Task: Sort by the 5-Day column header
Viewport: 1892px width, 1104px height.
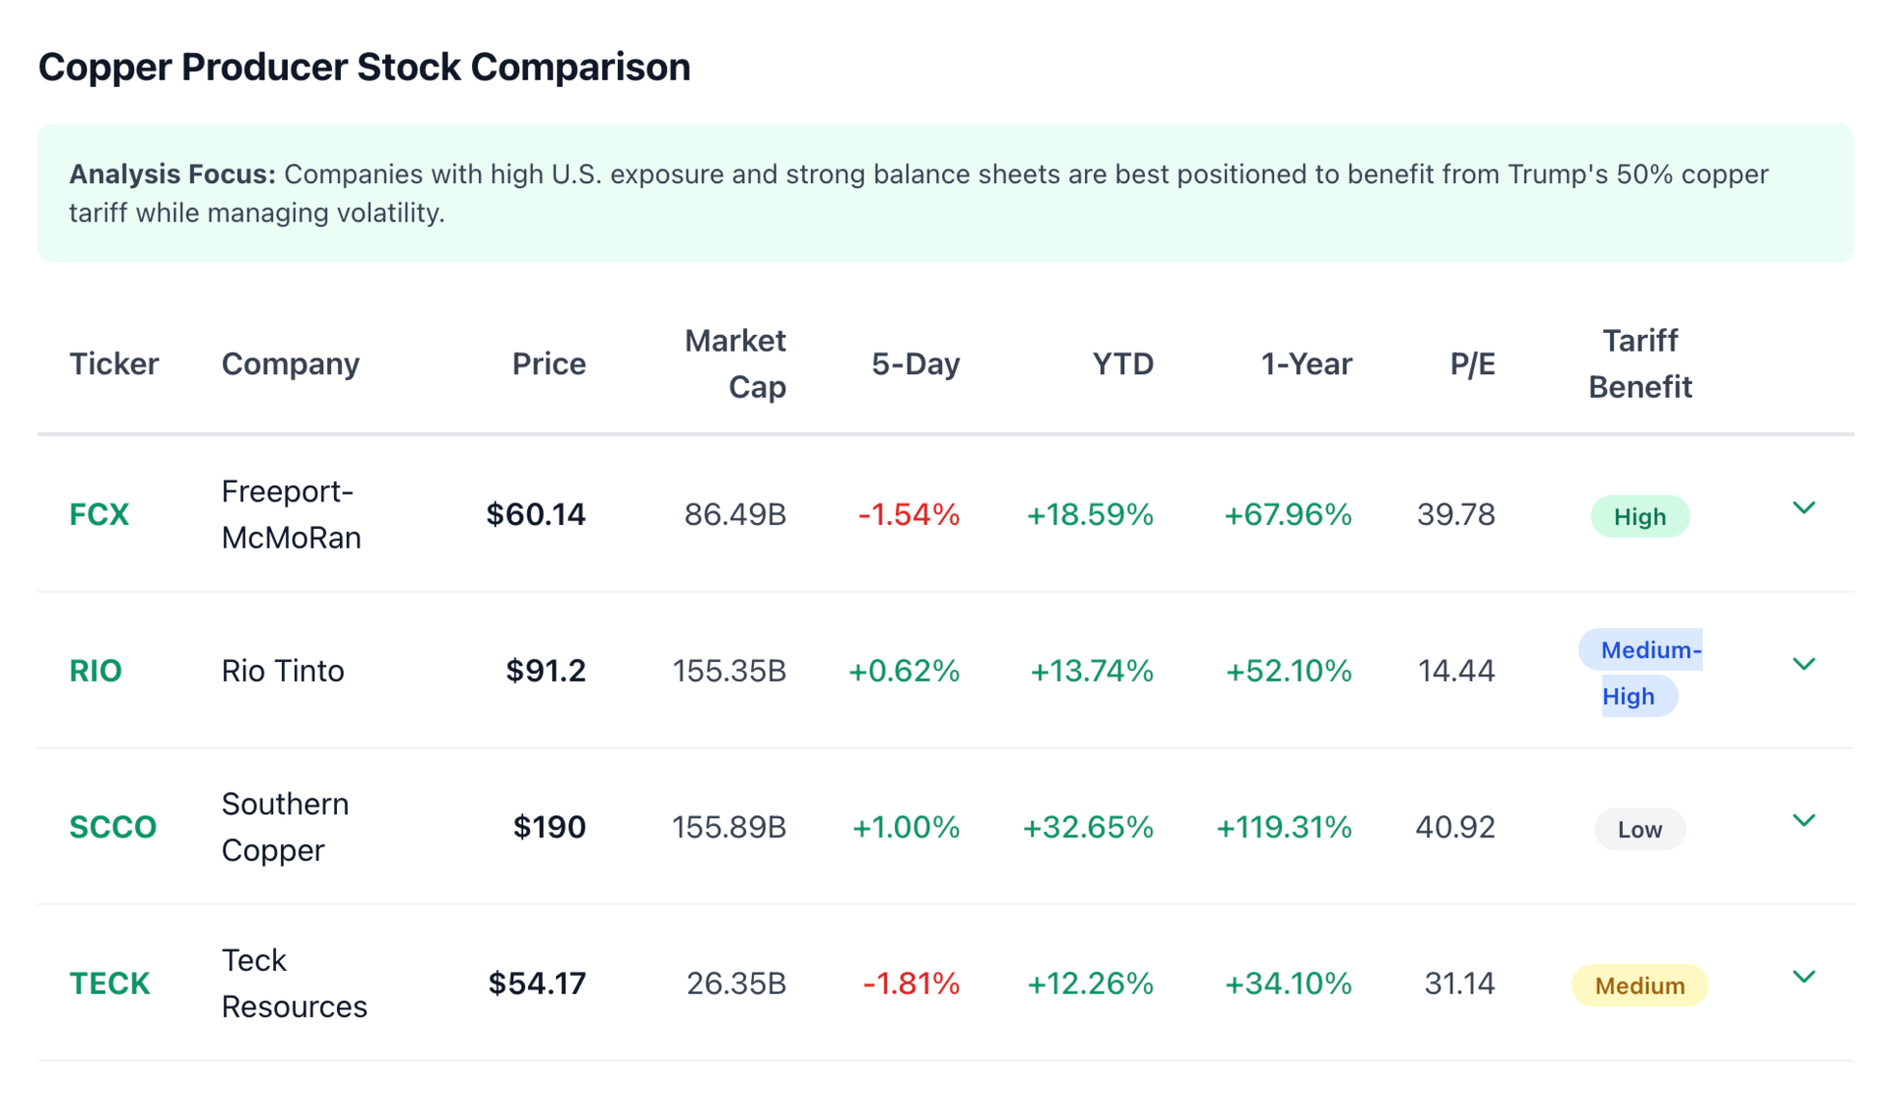Action: 915,364
